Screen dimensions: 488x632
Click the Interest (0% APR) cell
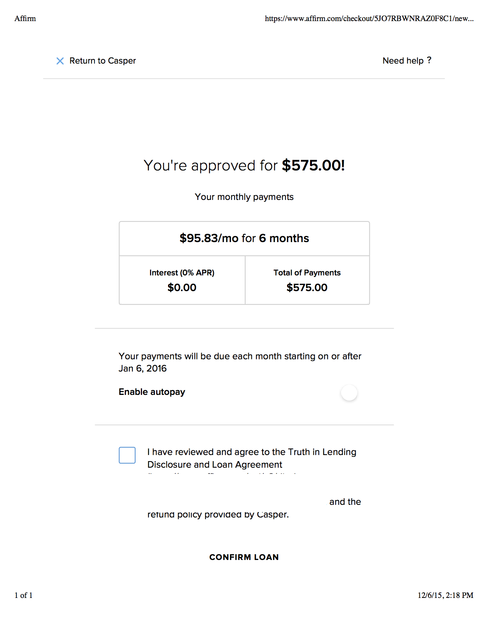(x=182, y=280)
